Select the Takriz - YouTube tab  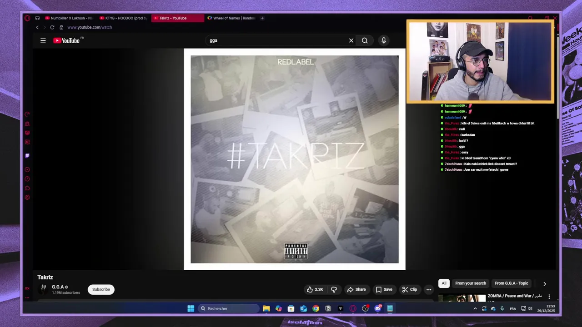pos(177,18)
